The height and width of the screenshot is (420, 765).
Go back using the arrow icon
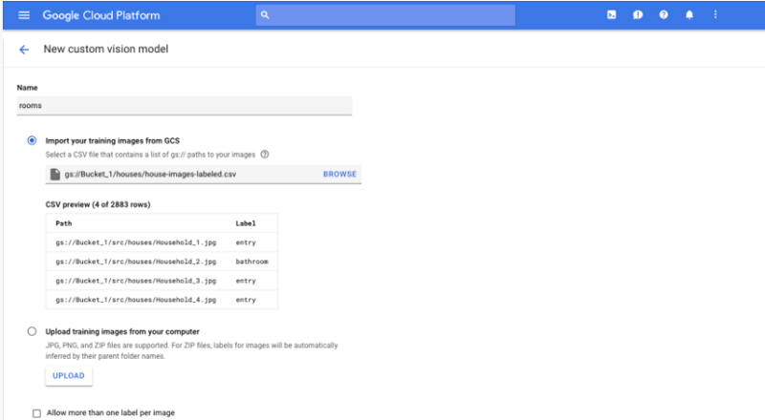[24, 49]
